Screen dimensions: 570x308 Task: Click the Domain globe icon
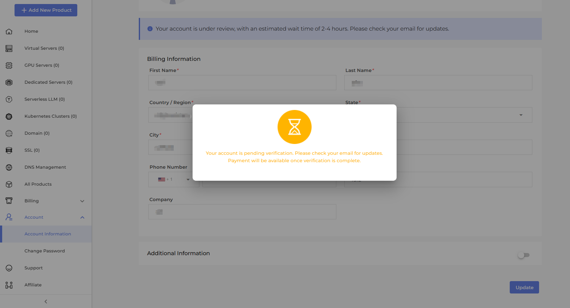(x=9, y=133)
